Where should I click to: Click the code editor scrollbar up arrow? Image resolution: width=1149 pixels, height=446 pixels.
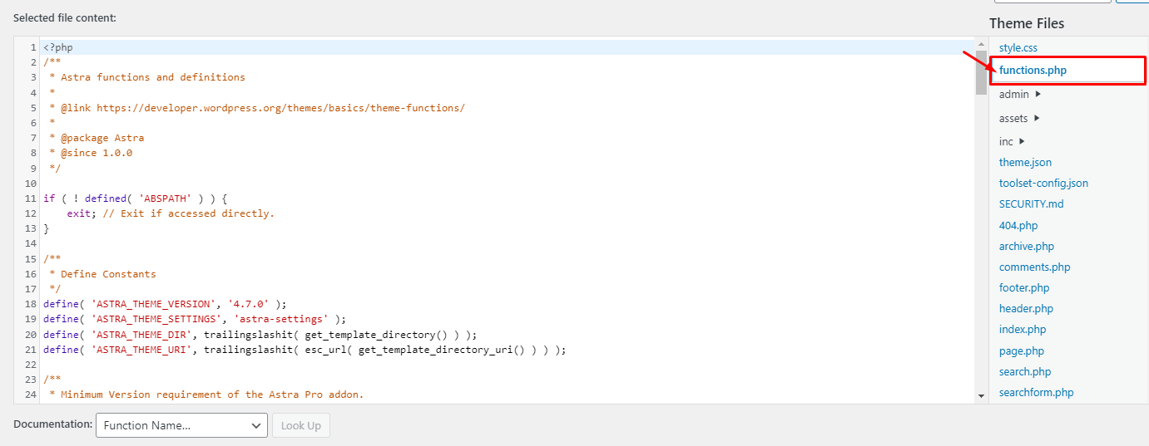point(981,43)
